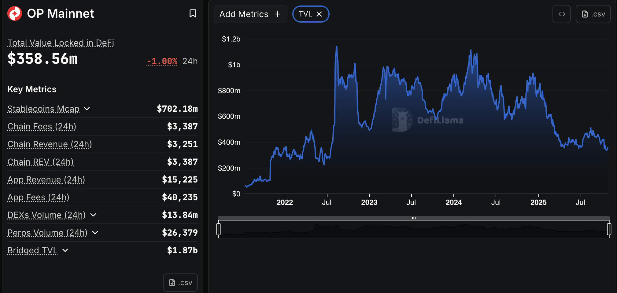Expand the Perps Volume (24h) row
617x293 pixels.
coord(95,233)
